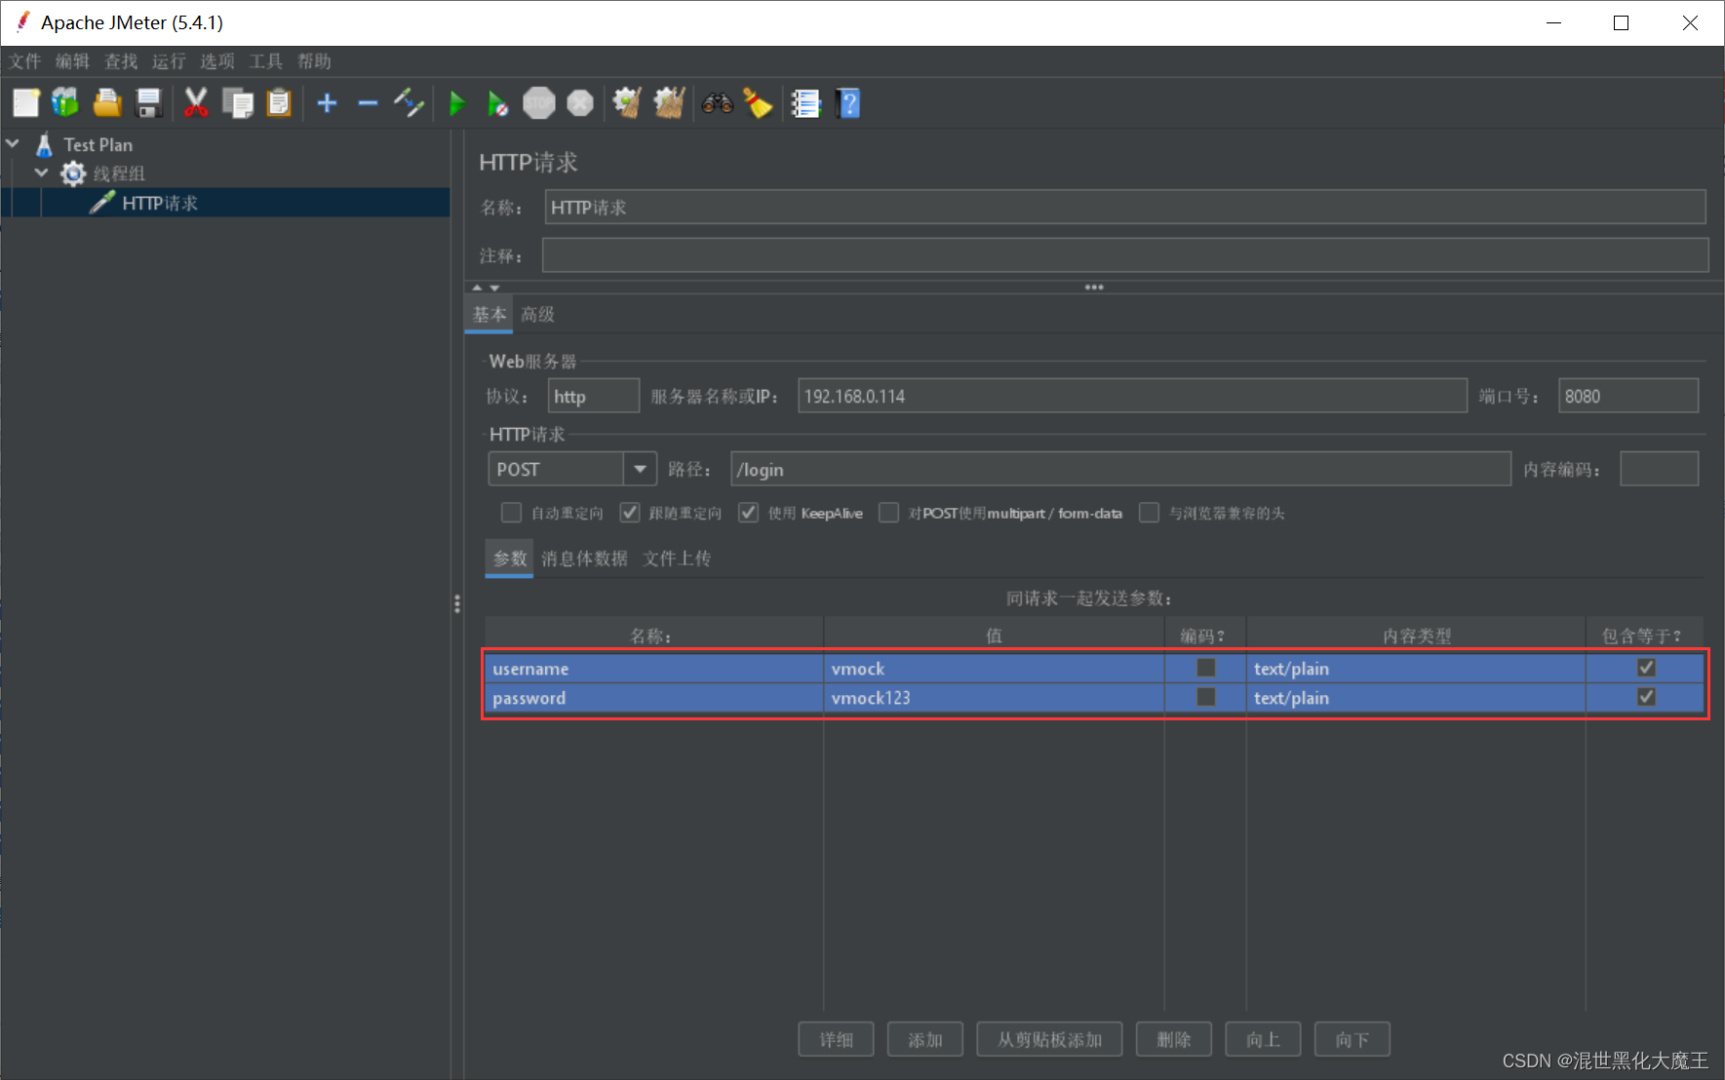Toggle 编码 checkbox in password row
Viewport: 1725px width, 1080px height.
pos(1206,697)
